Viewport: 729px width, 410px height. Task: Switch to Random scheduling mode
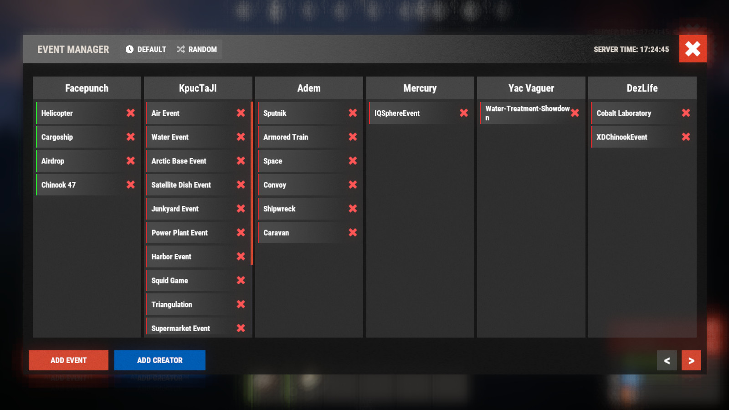197,49
